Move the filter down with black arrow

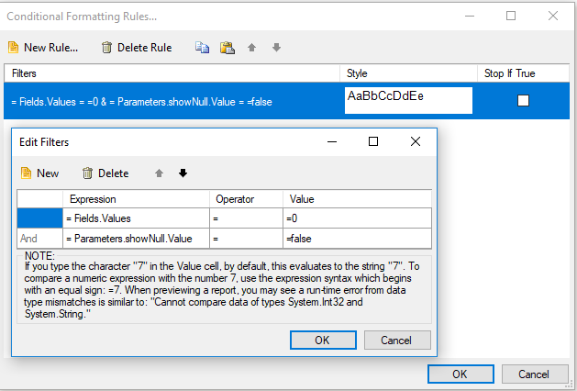point(183,173)
